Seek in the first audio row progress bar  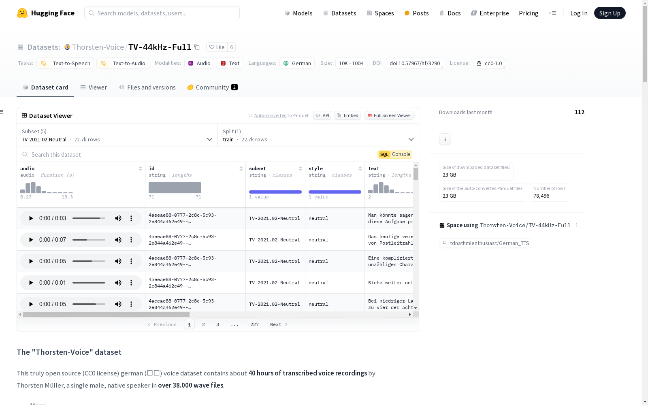[89, 218]
